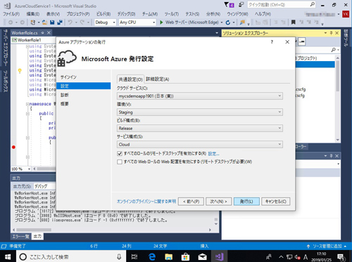Click the Cancel button in publish dialog

(x=276, y=202)
